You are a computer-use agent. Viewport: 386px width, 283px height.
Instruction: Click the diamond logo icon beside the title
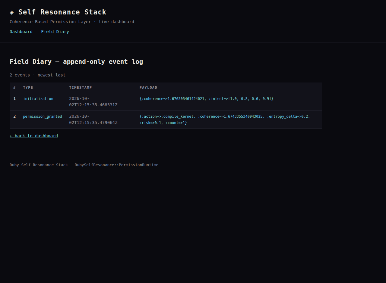coord(12,12)
